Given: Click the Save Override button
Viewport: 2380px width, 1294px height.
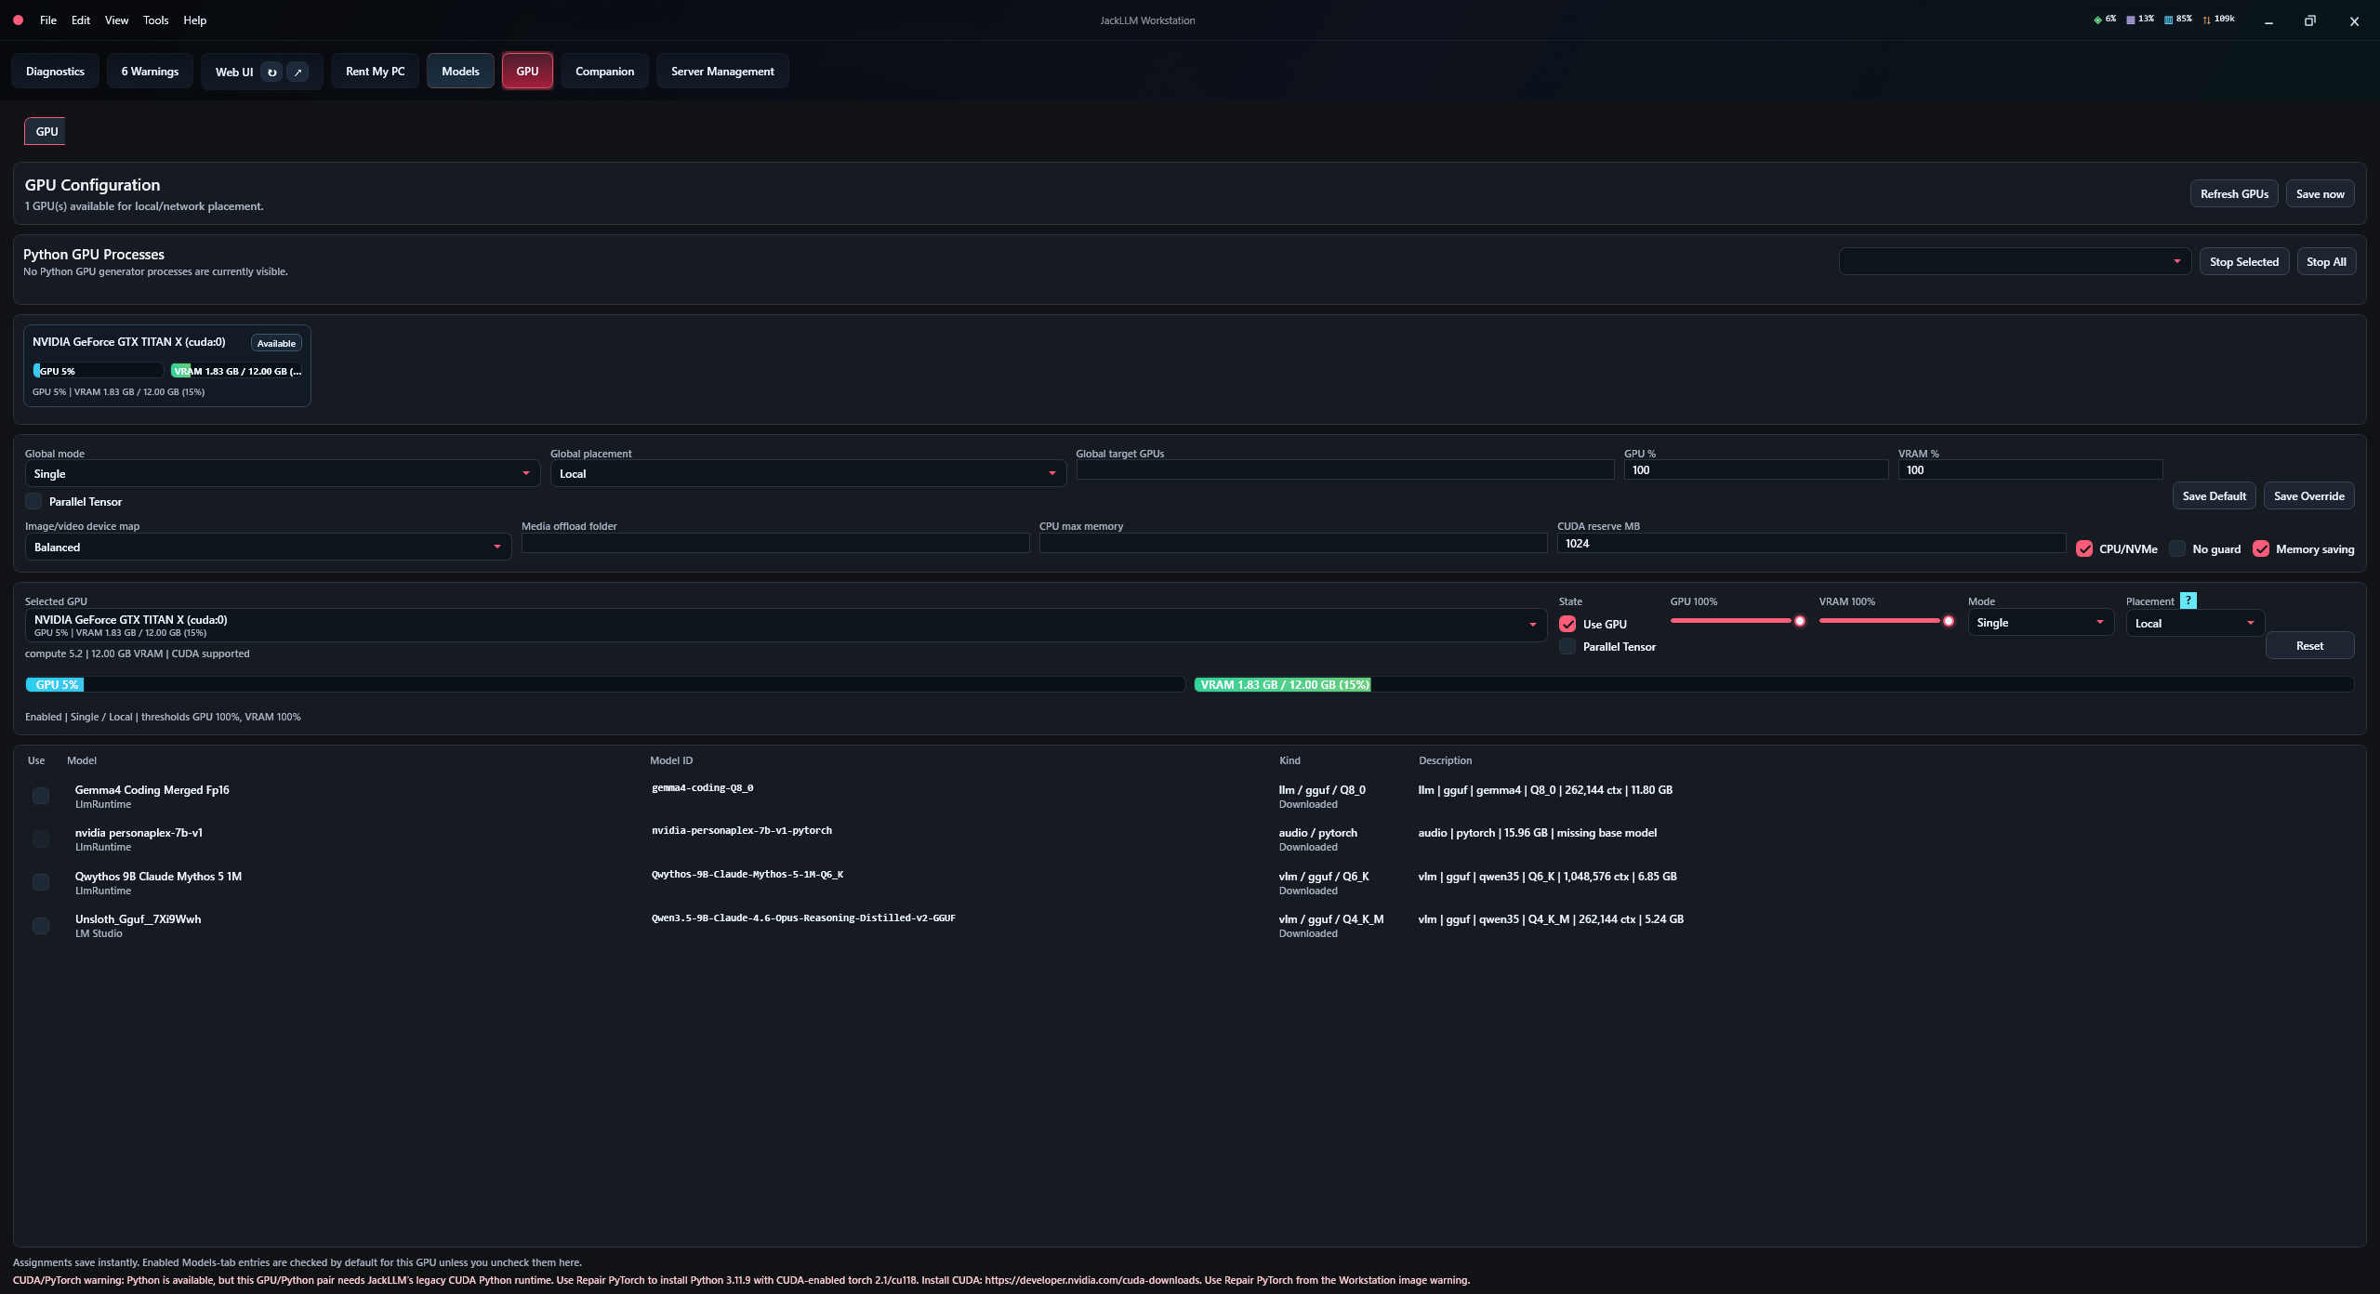Looking at the screenshot, I should [2308, 495].
